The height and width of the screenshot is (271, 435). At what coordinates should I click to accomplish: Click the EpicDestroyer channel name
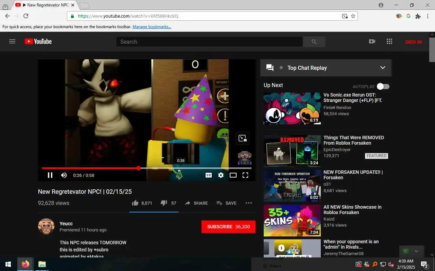337,149
